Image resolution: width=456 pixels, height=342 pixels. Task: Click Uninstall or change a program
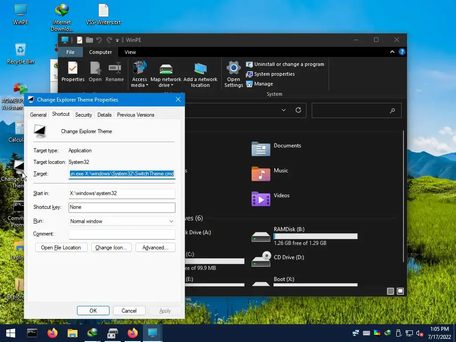coord(285,64)
